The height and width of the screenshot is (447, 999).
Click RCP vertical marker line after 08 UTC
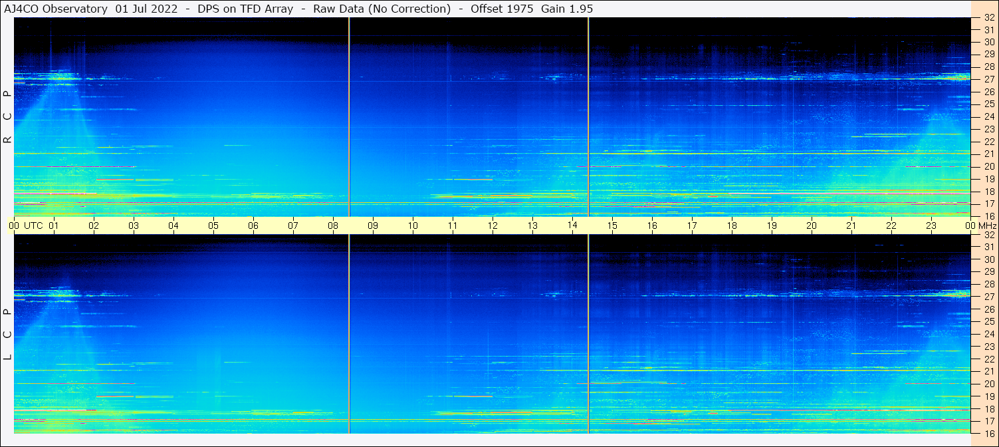pos(349,117)
